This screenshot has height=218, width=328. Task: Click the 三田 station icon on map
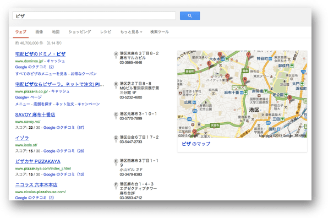282,119
